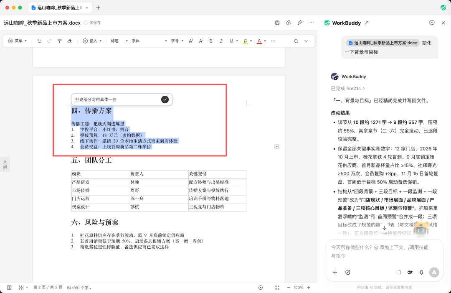Image resolution: width=451 pixels, height=293 pixels.
Task: Click the share arrow icon
Action: tap(300, 23)
